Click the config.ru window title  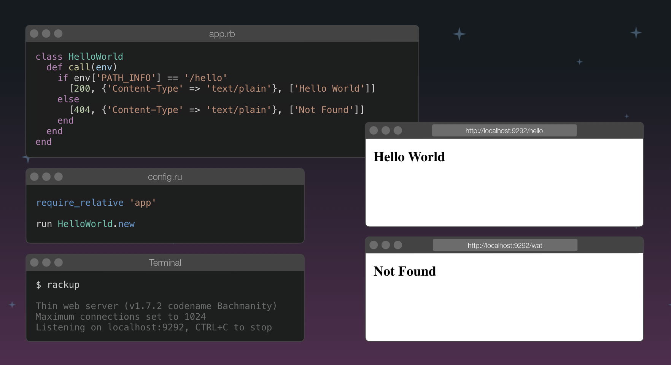coord(165,177)
